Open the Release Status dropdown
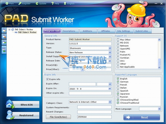Screen dimensions: 166x124 coord(110,52)
